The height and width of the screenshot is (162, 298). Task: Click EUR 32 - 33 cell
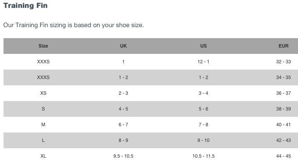point(283,62)
